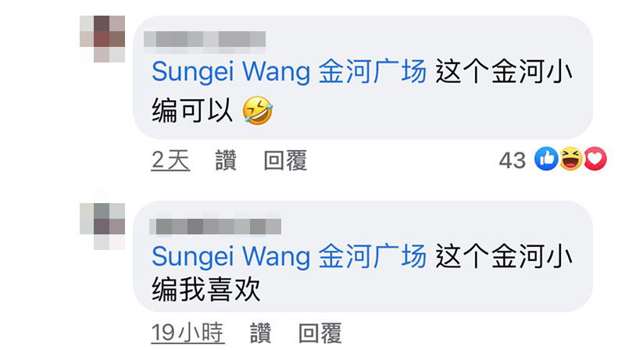
Task: Click the red heart reaction icon
Action: pos(595,159)
